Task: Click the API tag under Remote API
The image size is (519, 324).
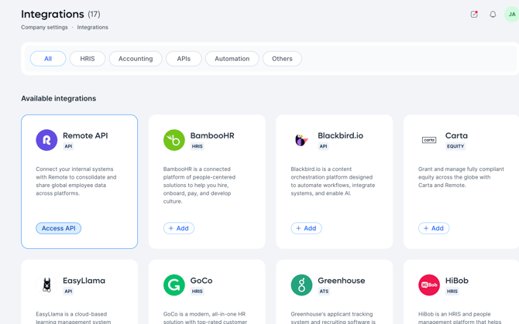Action: (68, 146)
